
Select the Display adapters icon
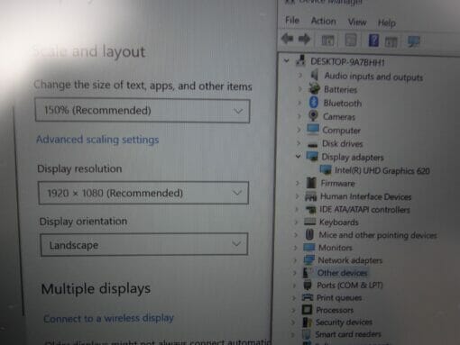pyautogui.click(x=312, y=156)
